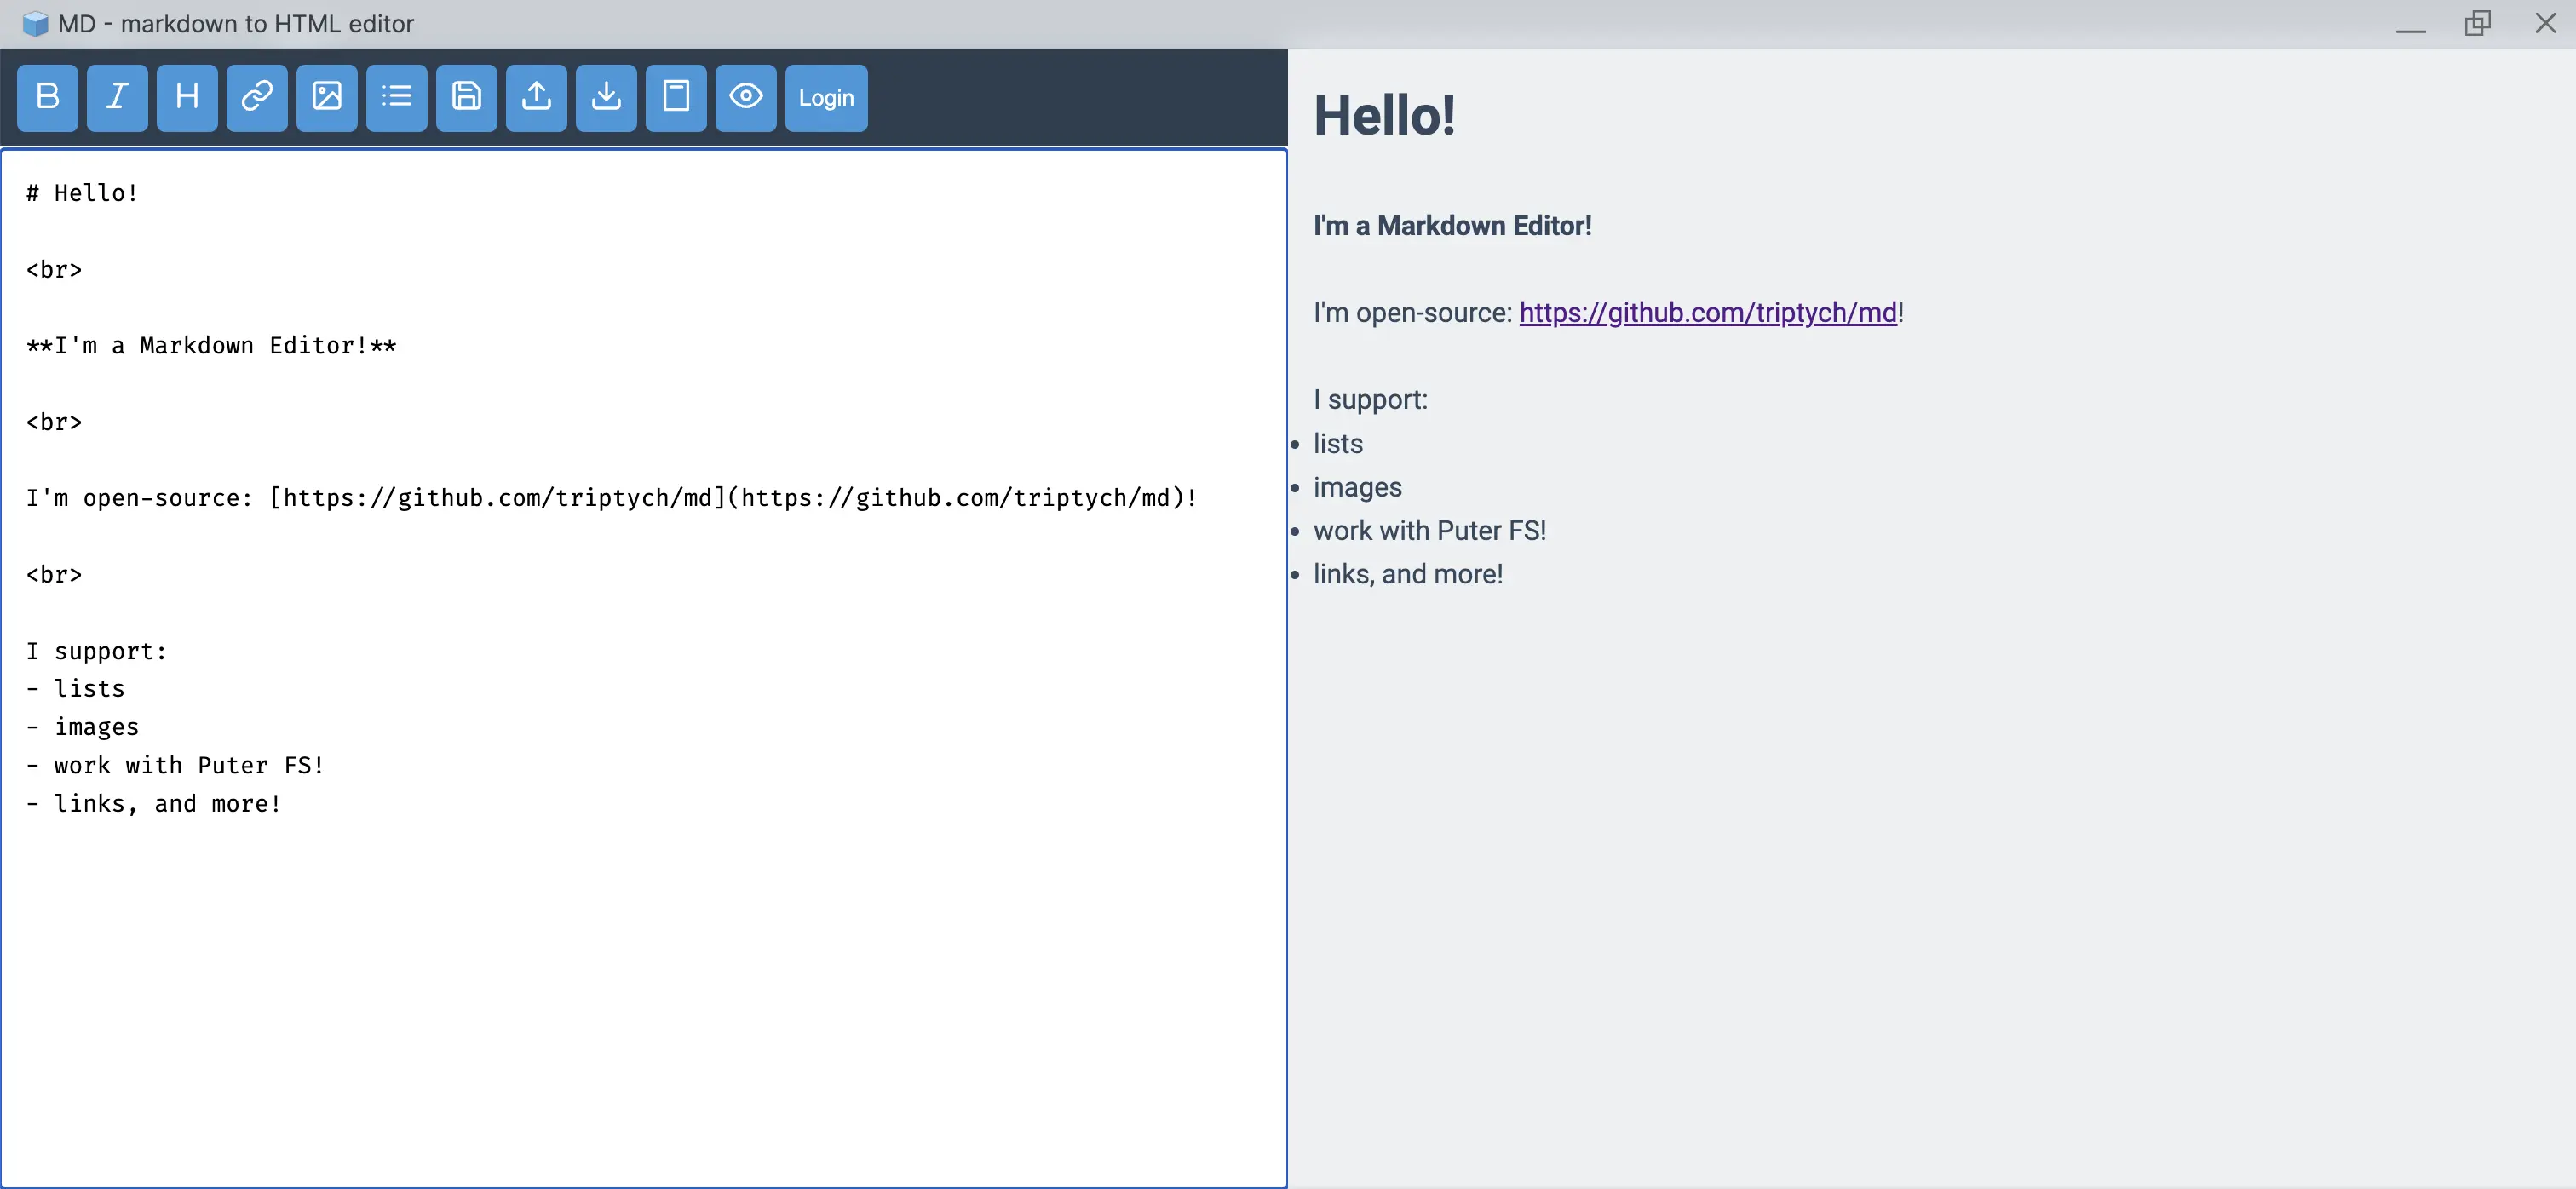Click 'work with Puter FS!' bullet in preview
2576x1189 pixels.
(x=1429, y=531)
